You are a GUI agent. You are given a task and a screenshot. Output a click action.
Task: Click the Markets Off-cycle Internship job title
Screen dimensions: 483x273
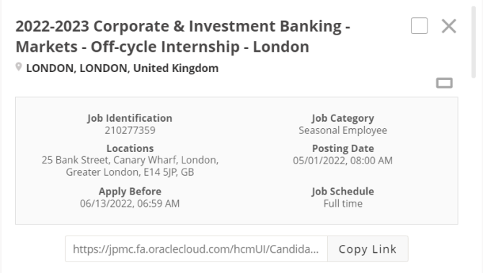point(182,36)
